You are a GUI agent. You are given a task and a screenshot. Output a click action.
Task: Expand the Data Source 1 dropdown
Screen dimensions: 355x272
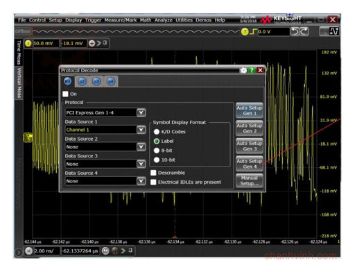(141, 130)
